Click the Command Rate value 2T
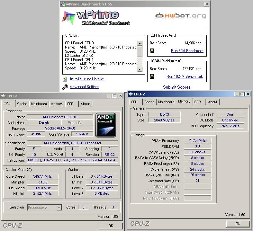This screenshot has height=231, width=253. point(197,181)
